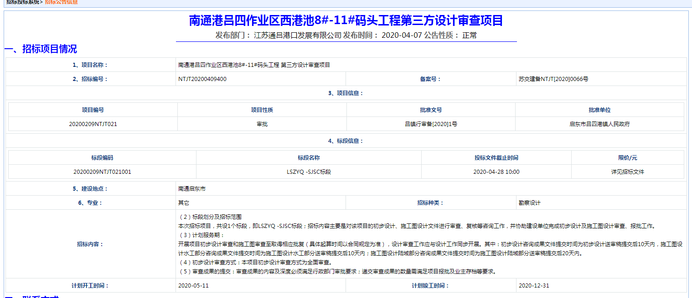
Task: Click the planned completion date 2020-12-31
Action: coord(534,286)
